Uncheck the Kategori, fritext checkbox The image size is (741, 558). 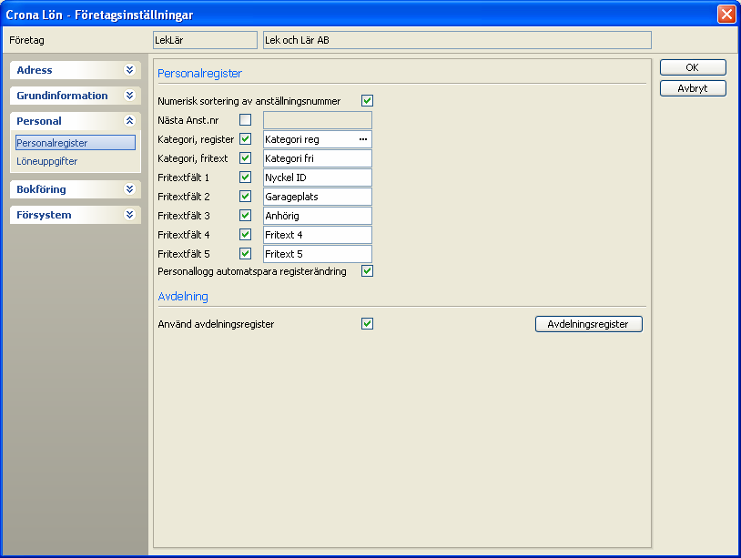point(245,158)
